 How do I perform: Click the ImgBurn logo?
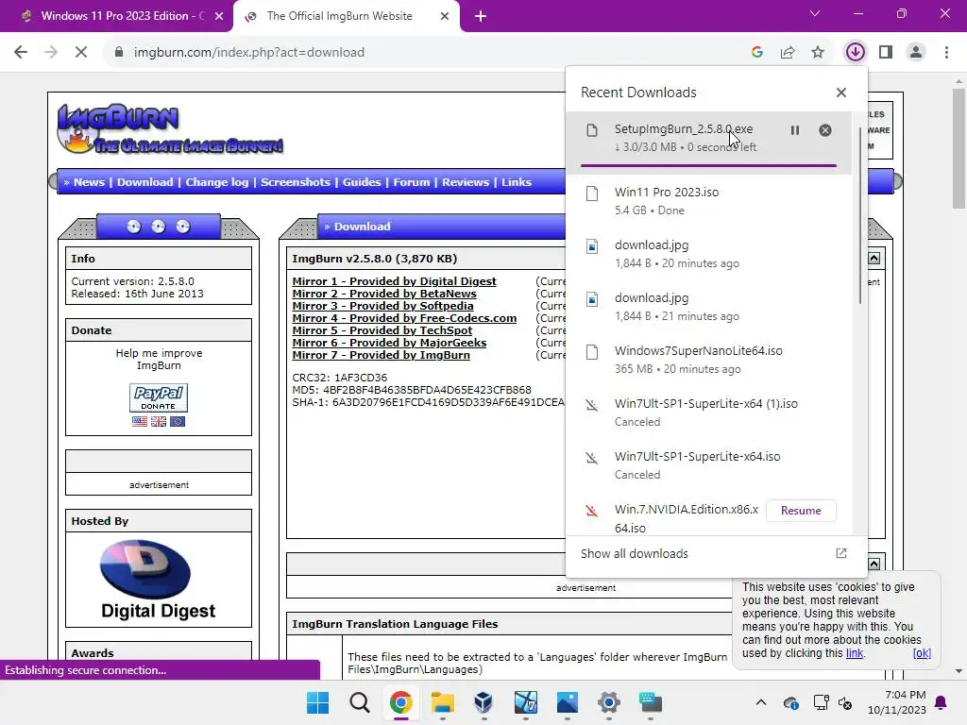170,128
